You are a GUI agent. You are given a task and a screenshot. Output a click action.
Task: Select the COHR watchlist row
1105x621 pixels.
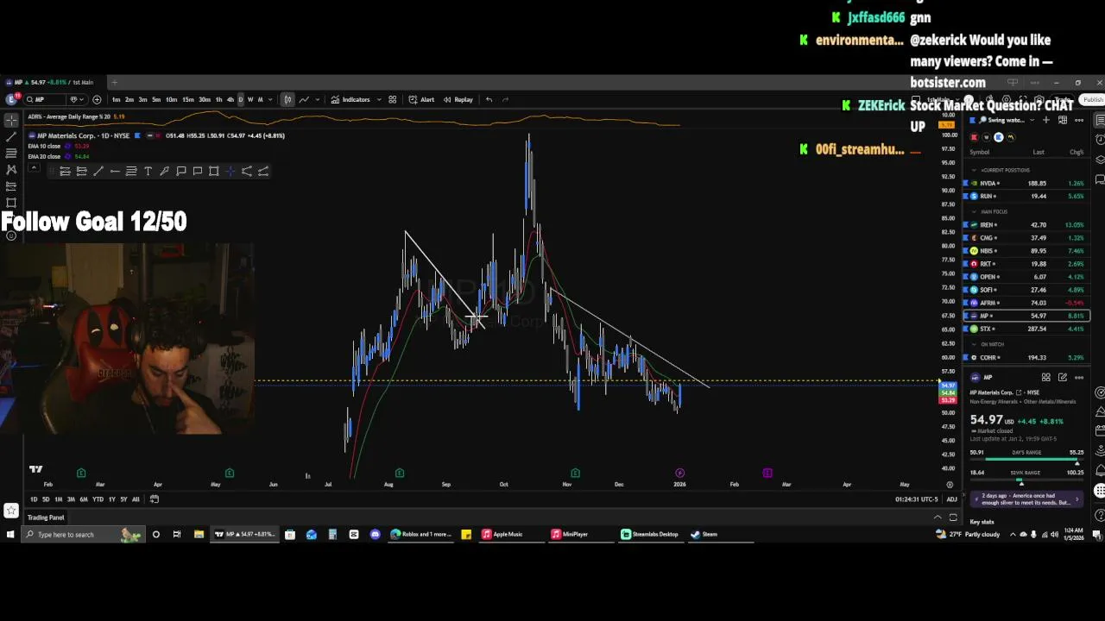[1027, 357]
